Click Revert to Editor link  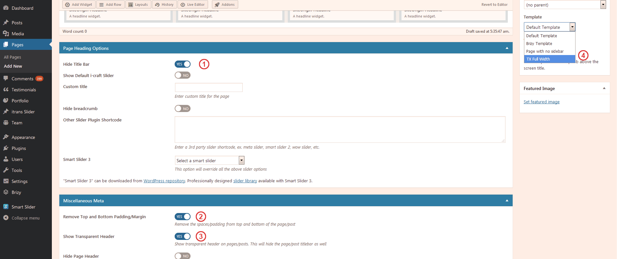click(x=495, y=5)
